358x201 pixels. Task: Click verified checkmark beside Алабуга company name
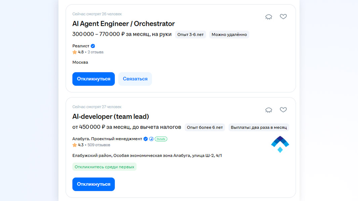tap(146, 139)
